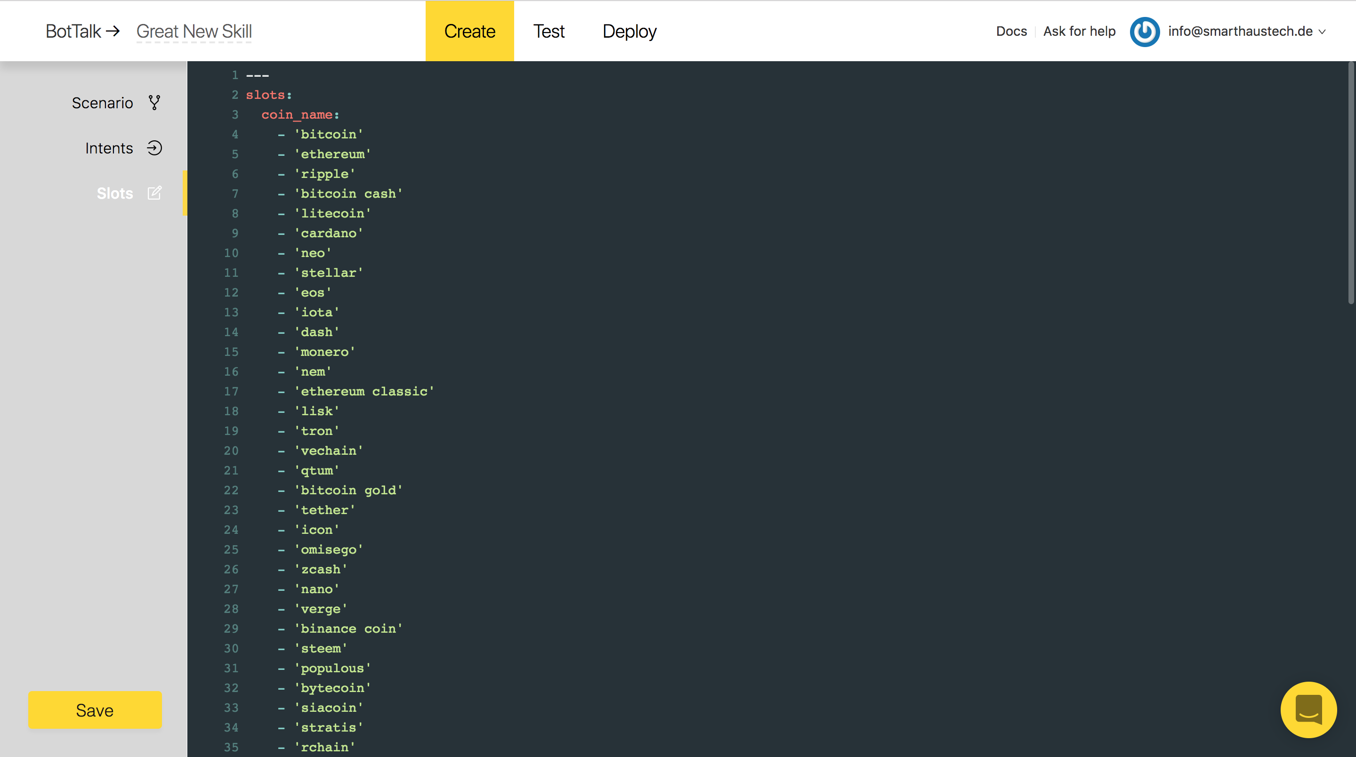Open the chat support bubble
Screen dimensions: 1356x757
click(1308, 709)
